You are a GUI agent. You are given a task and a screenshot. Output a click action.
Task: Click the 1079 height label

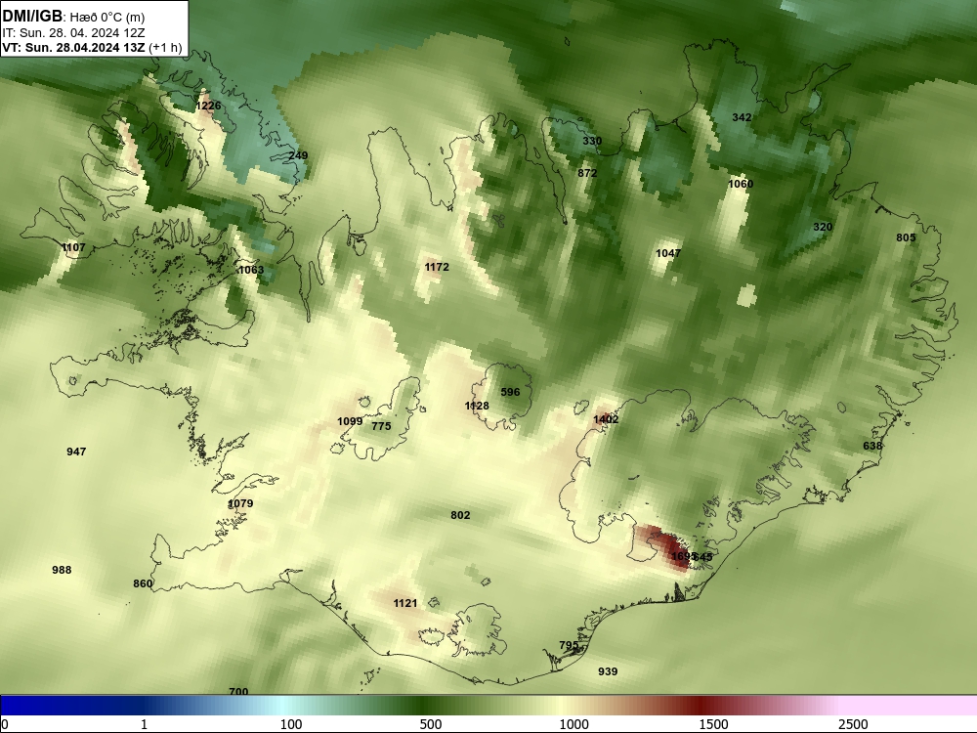pyautogui.click(x=240, y=503)
